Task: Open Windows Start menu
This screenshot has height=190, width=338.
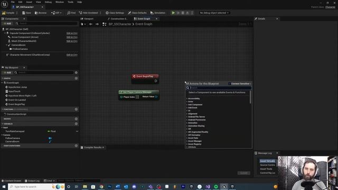Action: [4, 186]
